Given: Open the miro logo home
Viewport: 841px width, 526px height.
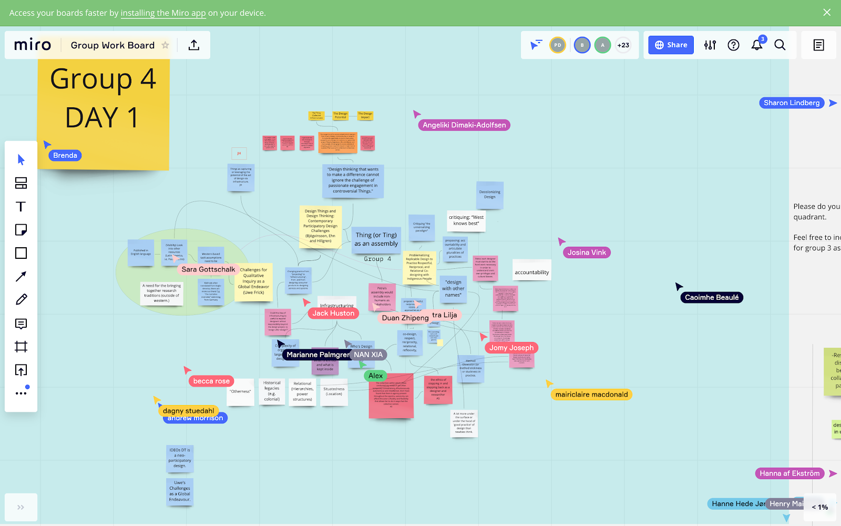Looking at the screenshot, I should tap(33, 45).
